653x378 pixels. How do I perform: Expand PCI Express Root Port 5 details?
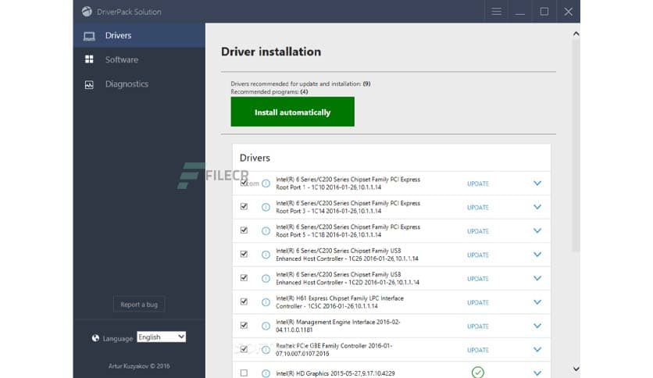pyautogui.click(x=537, y=230)
